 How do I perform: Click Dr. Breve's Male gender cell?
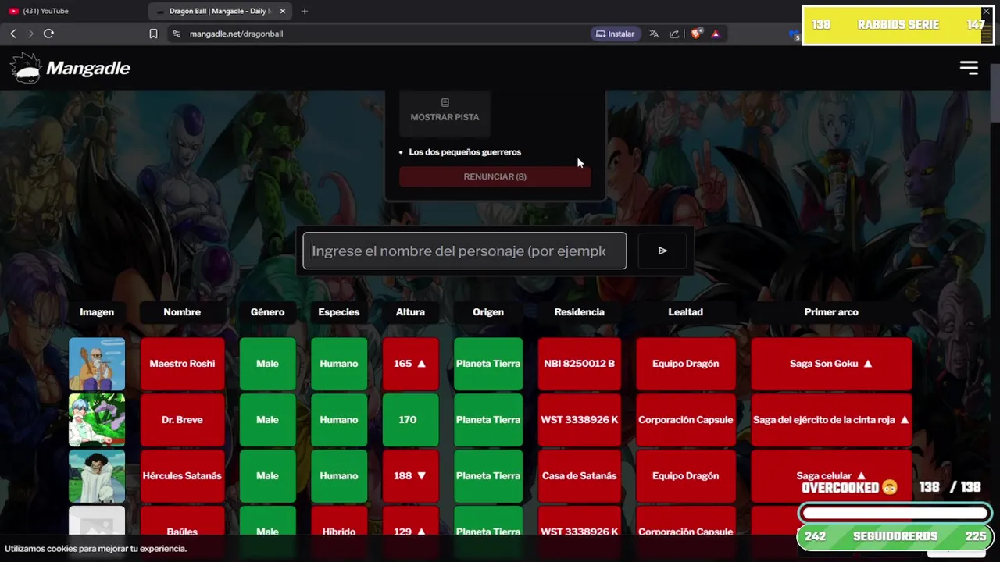[267, 420]
